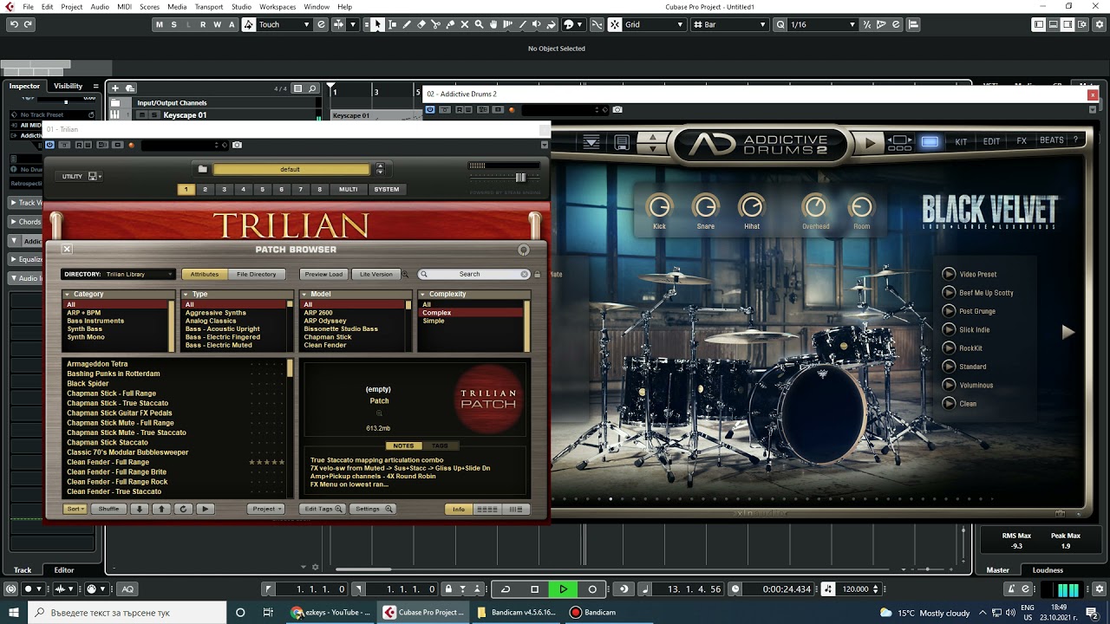Click the camera snapshot icon in Trilian window
This screenshot has height=624, width=1110.
[x=237, y=145]
